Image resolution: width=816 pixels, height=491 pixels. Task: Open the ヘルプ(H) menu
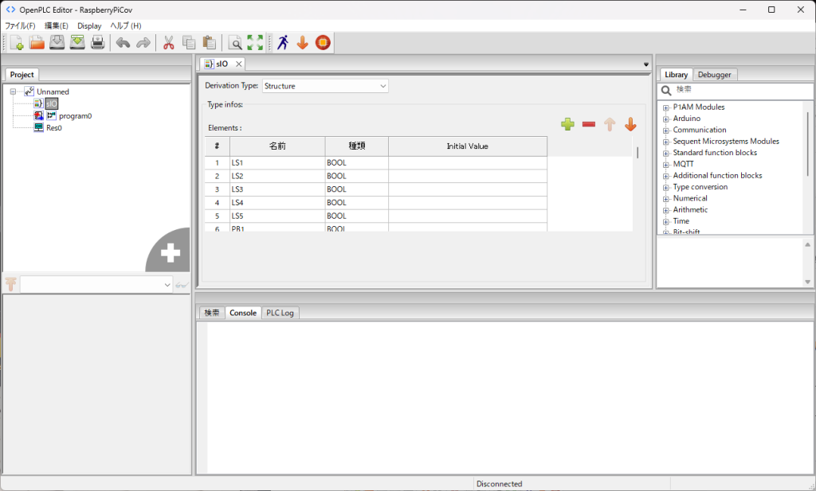pos(125,25)
